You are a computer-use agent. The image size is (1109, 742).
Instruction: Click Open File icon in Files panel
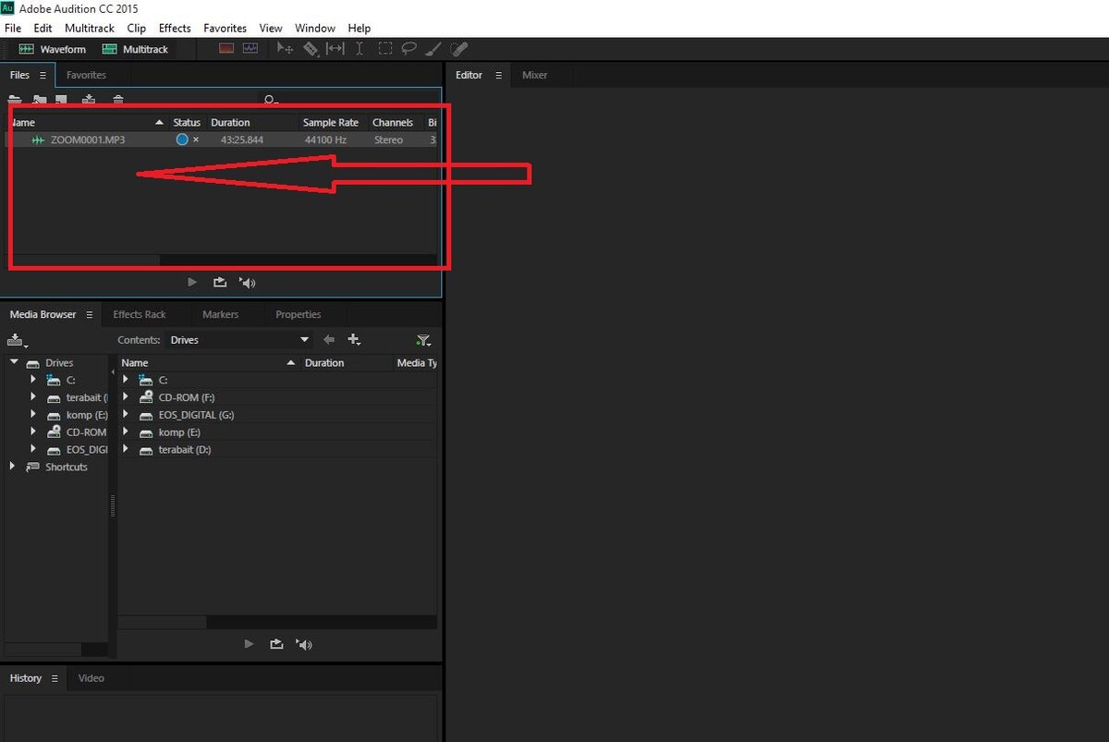pyautogui.click(x=15, y=100)
